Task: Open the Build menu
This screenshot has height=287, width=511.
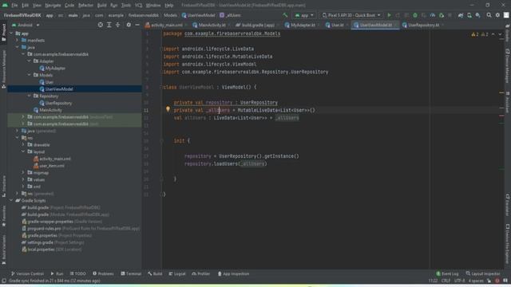Action: coord(102,6)
